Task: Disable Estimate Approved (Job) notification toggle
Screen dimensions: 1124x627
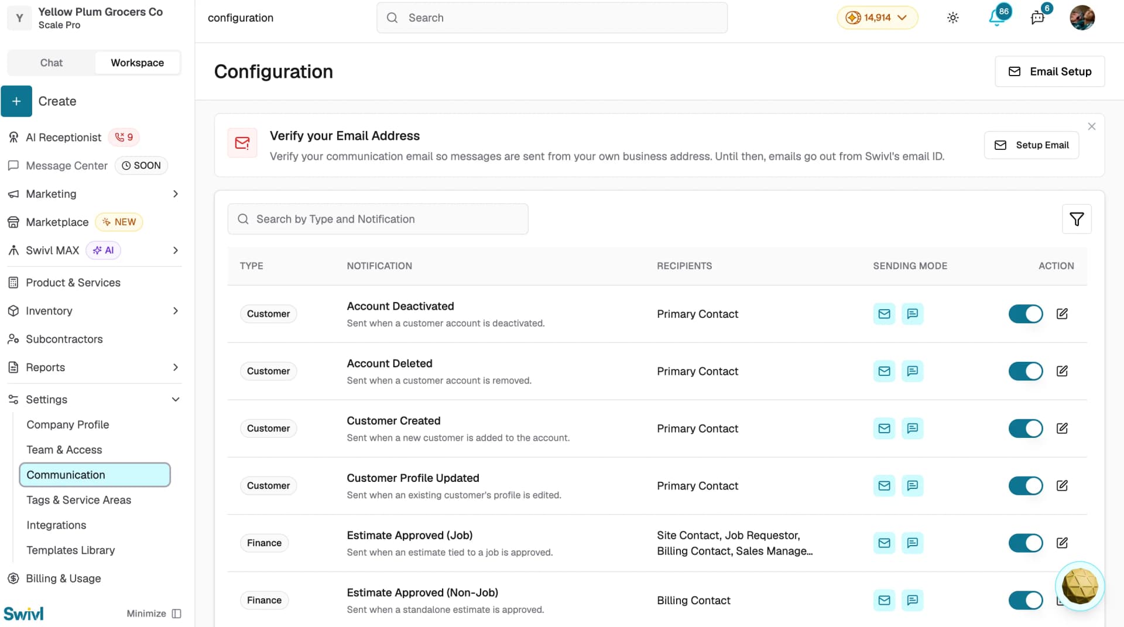Action: (x=1026, y=543)
